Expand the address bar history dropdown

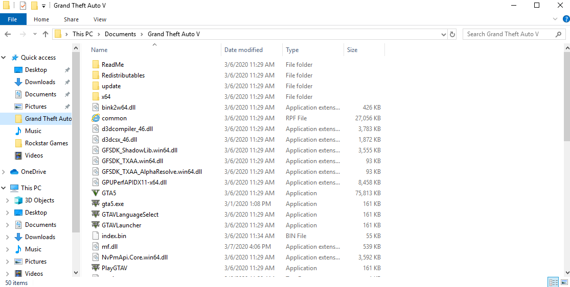pyautogui.click(x=444, y=35)
